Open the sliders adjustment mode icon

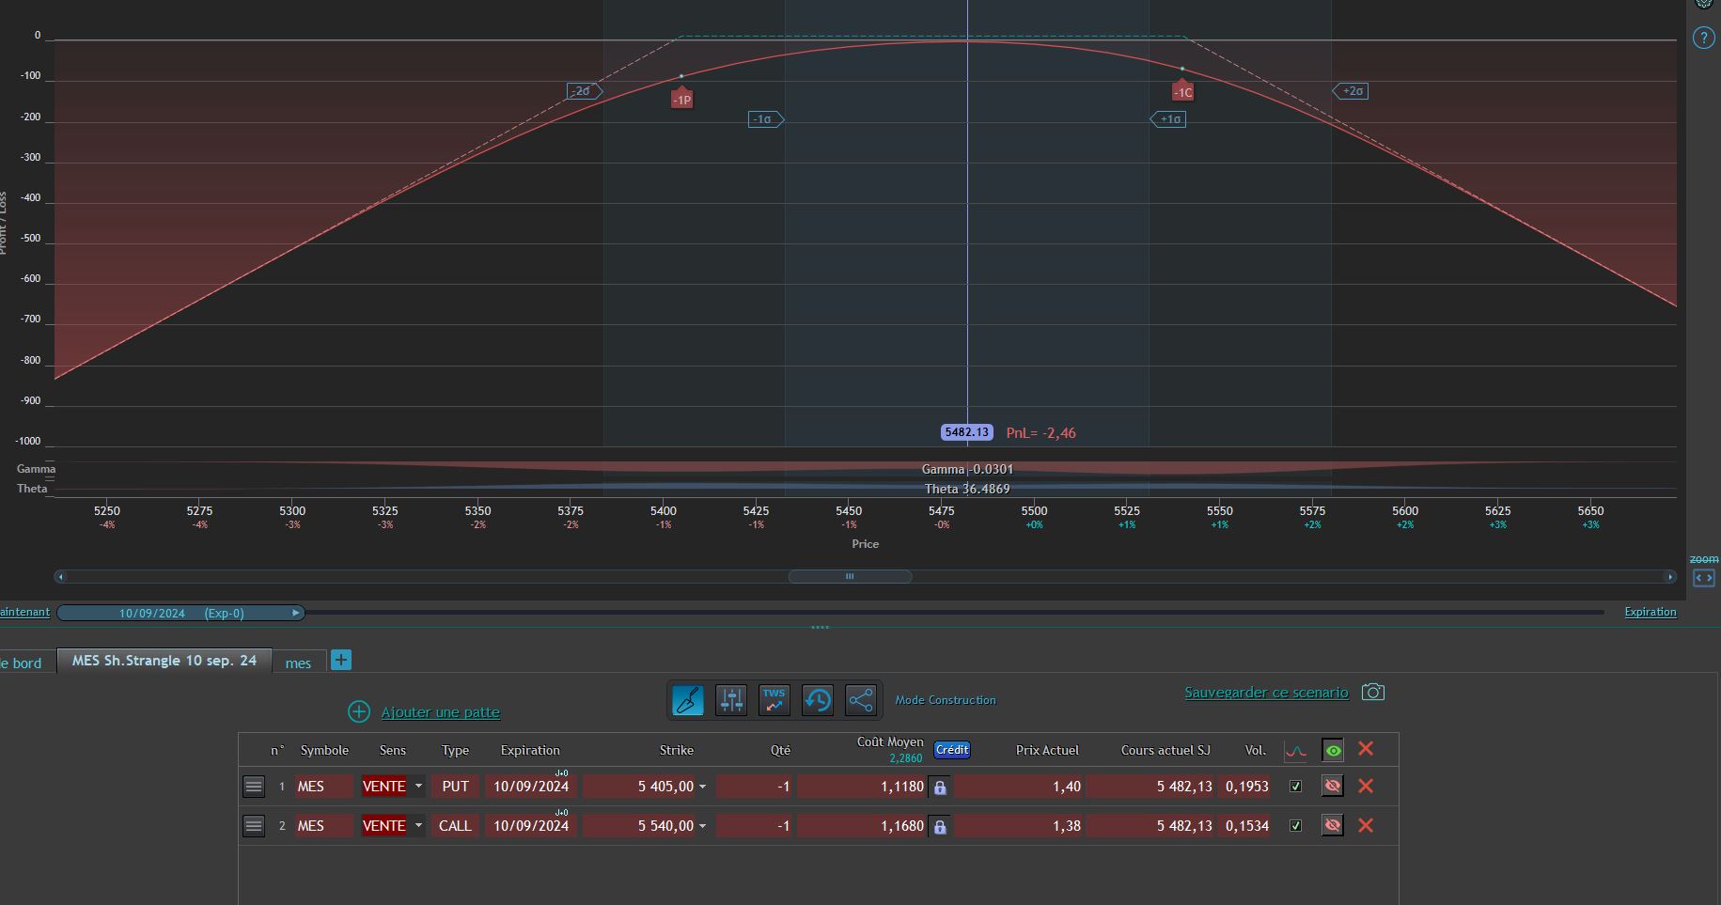731,700
